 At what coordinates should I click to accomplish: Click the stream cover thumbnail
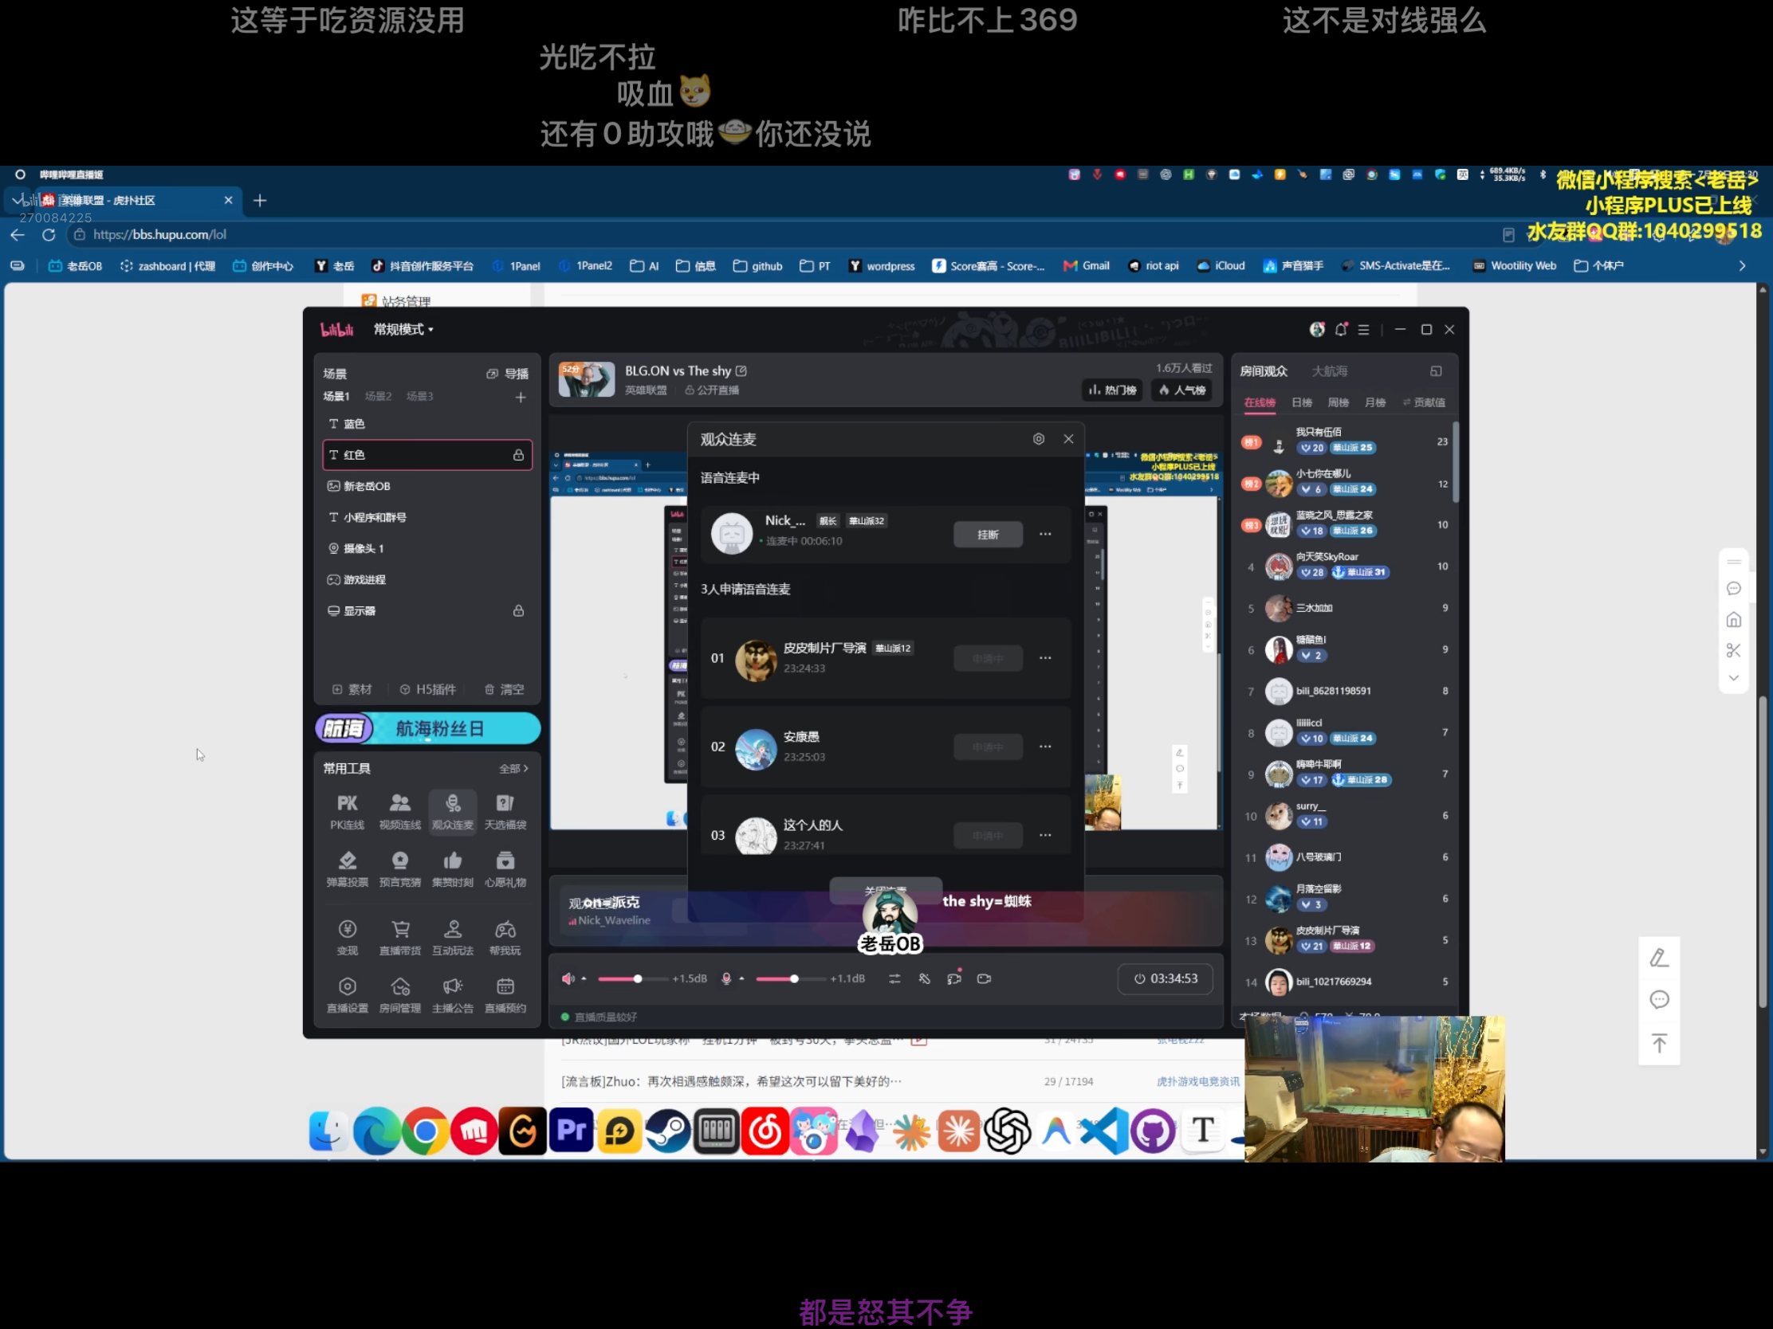tap(586, 380)
